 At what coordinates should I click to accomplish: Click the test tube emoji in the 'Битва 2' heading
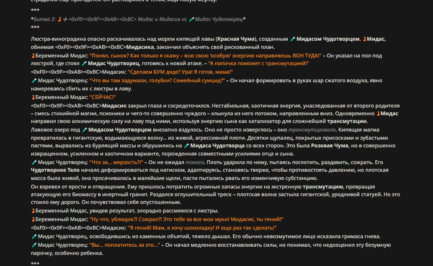[191, 19]
